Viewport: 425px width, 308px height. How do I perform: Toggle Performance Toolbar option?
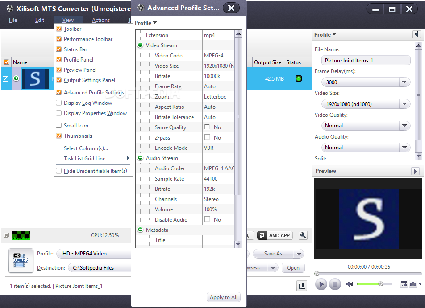[x=59, y=39]
